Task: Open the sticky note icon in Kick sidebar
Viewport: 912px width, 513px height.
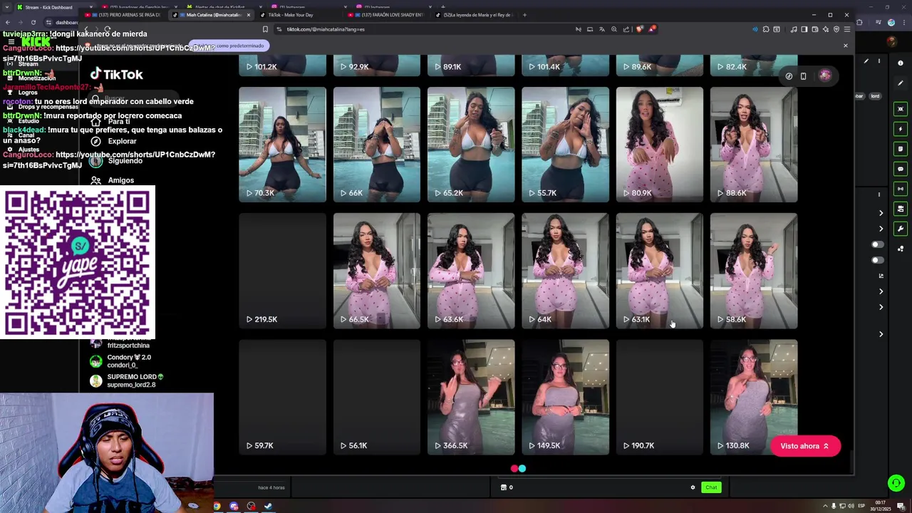Action: click(x=901, y=149)
